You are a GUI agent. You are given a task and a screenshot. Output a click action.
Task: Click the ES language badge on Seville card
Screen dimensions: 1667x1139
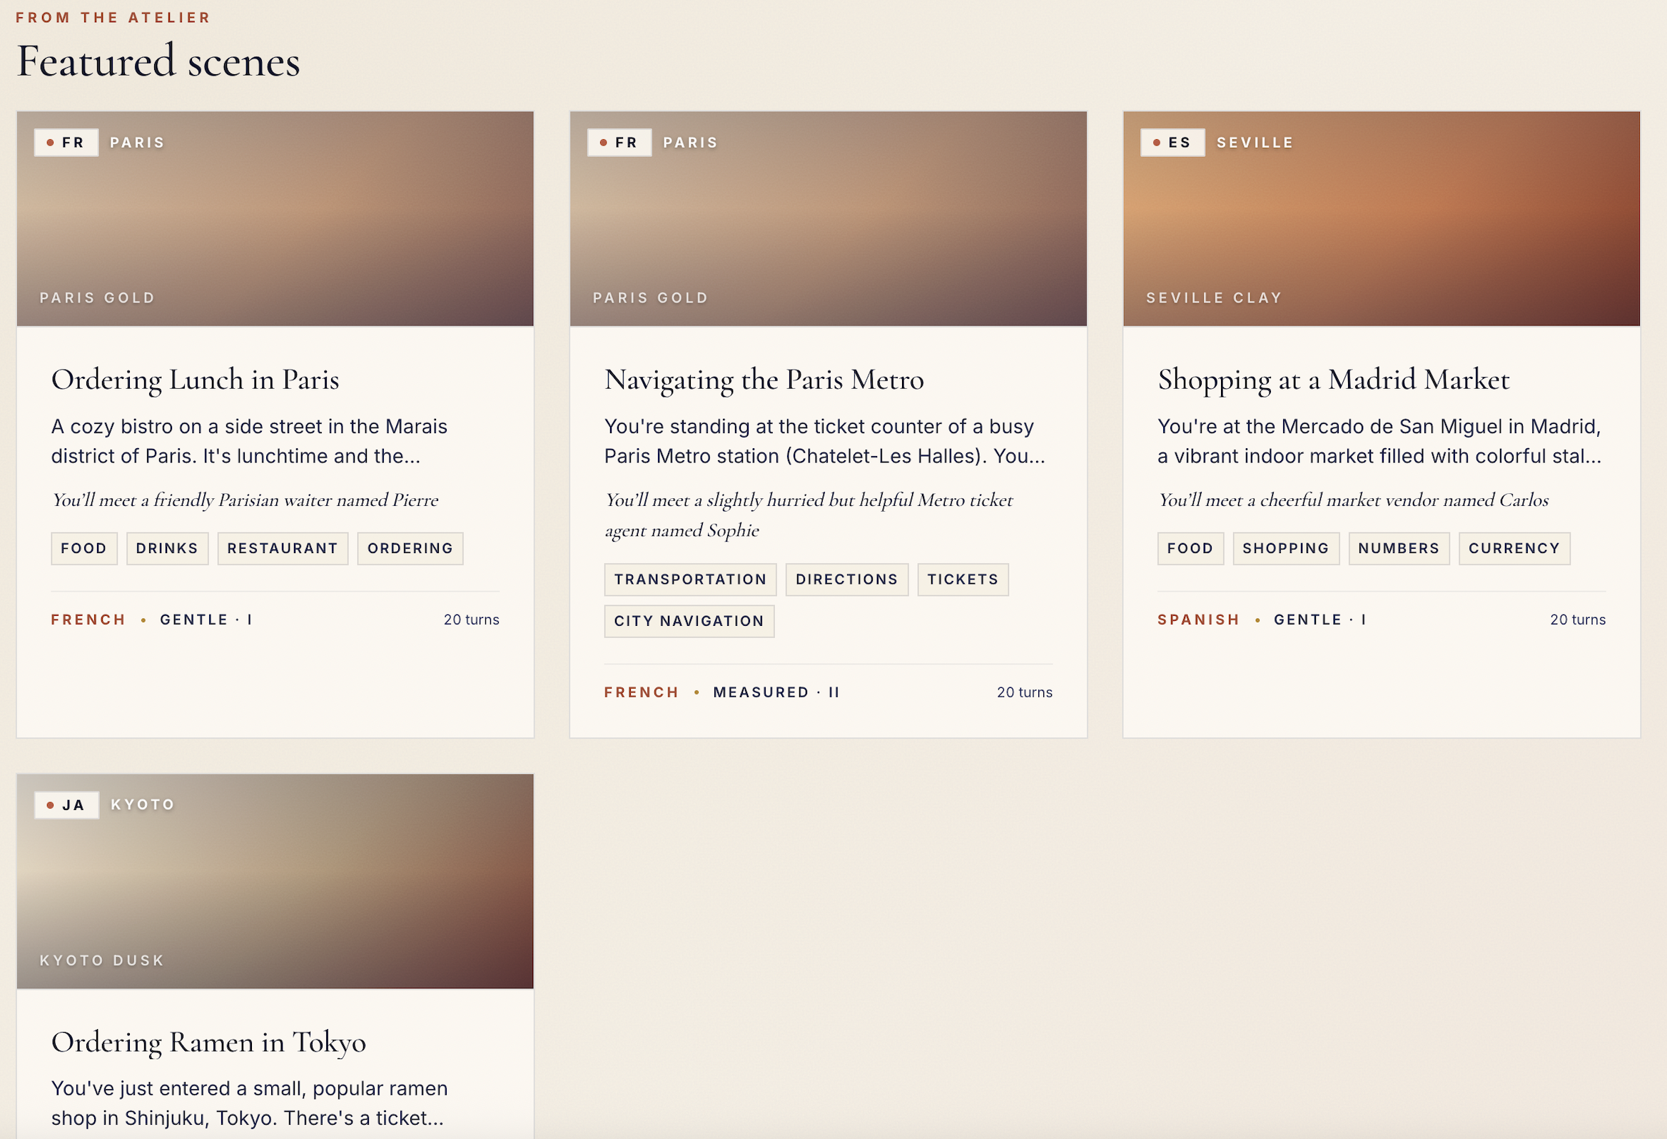1172,143
